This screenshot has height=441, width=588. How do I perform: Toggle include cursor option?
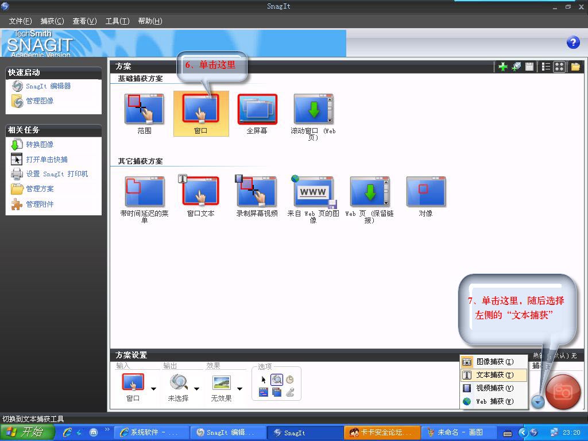coord(264,380)
